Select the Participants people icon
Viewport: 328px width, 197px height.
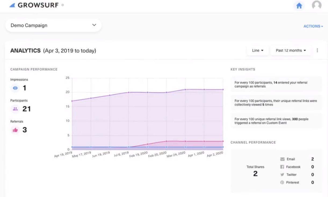pyautogui.click(x=16, y=109)
